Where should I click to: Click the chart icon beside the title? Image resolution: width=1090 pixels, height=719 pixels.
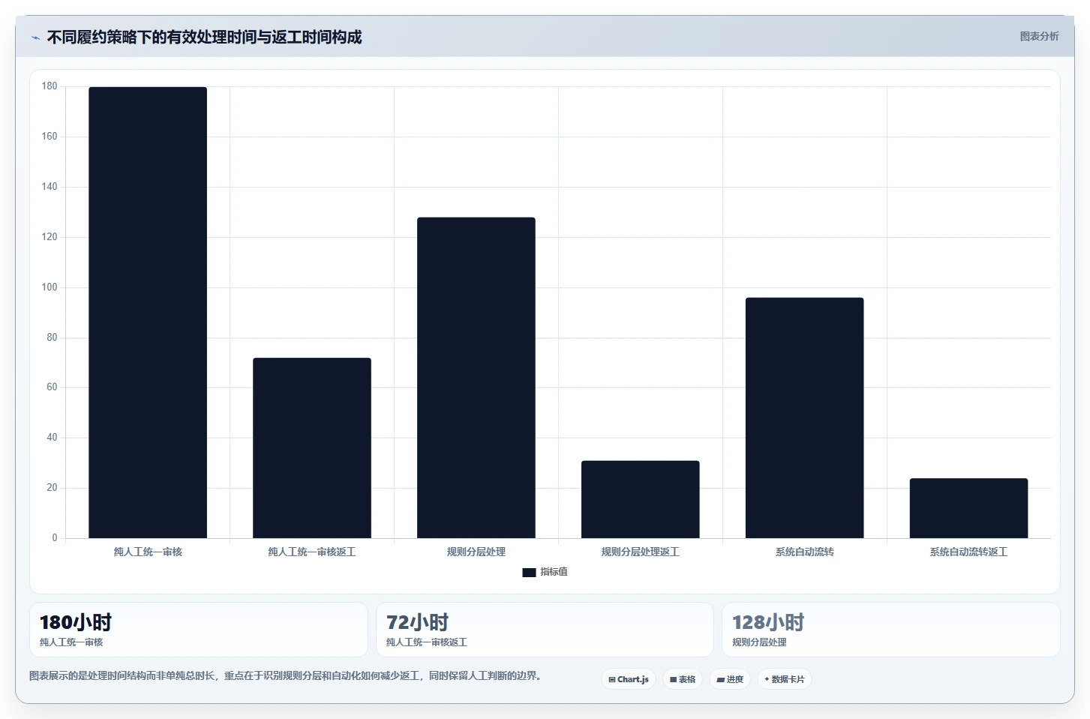click(x=35, y=38)
